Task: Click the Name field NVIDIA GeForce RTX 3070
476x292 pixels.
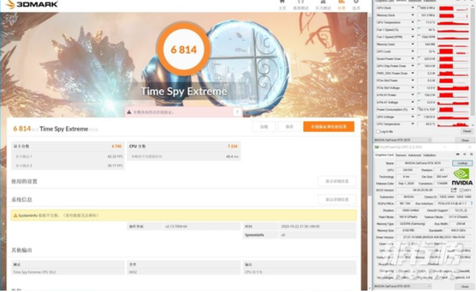Action: (x=423, y=163)
